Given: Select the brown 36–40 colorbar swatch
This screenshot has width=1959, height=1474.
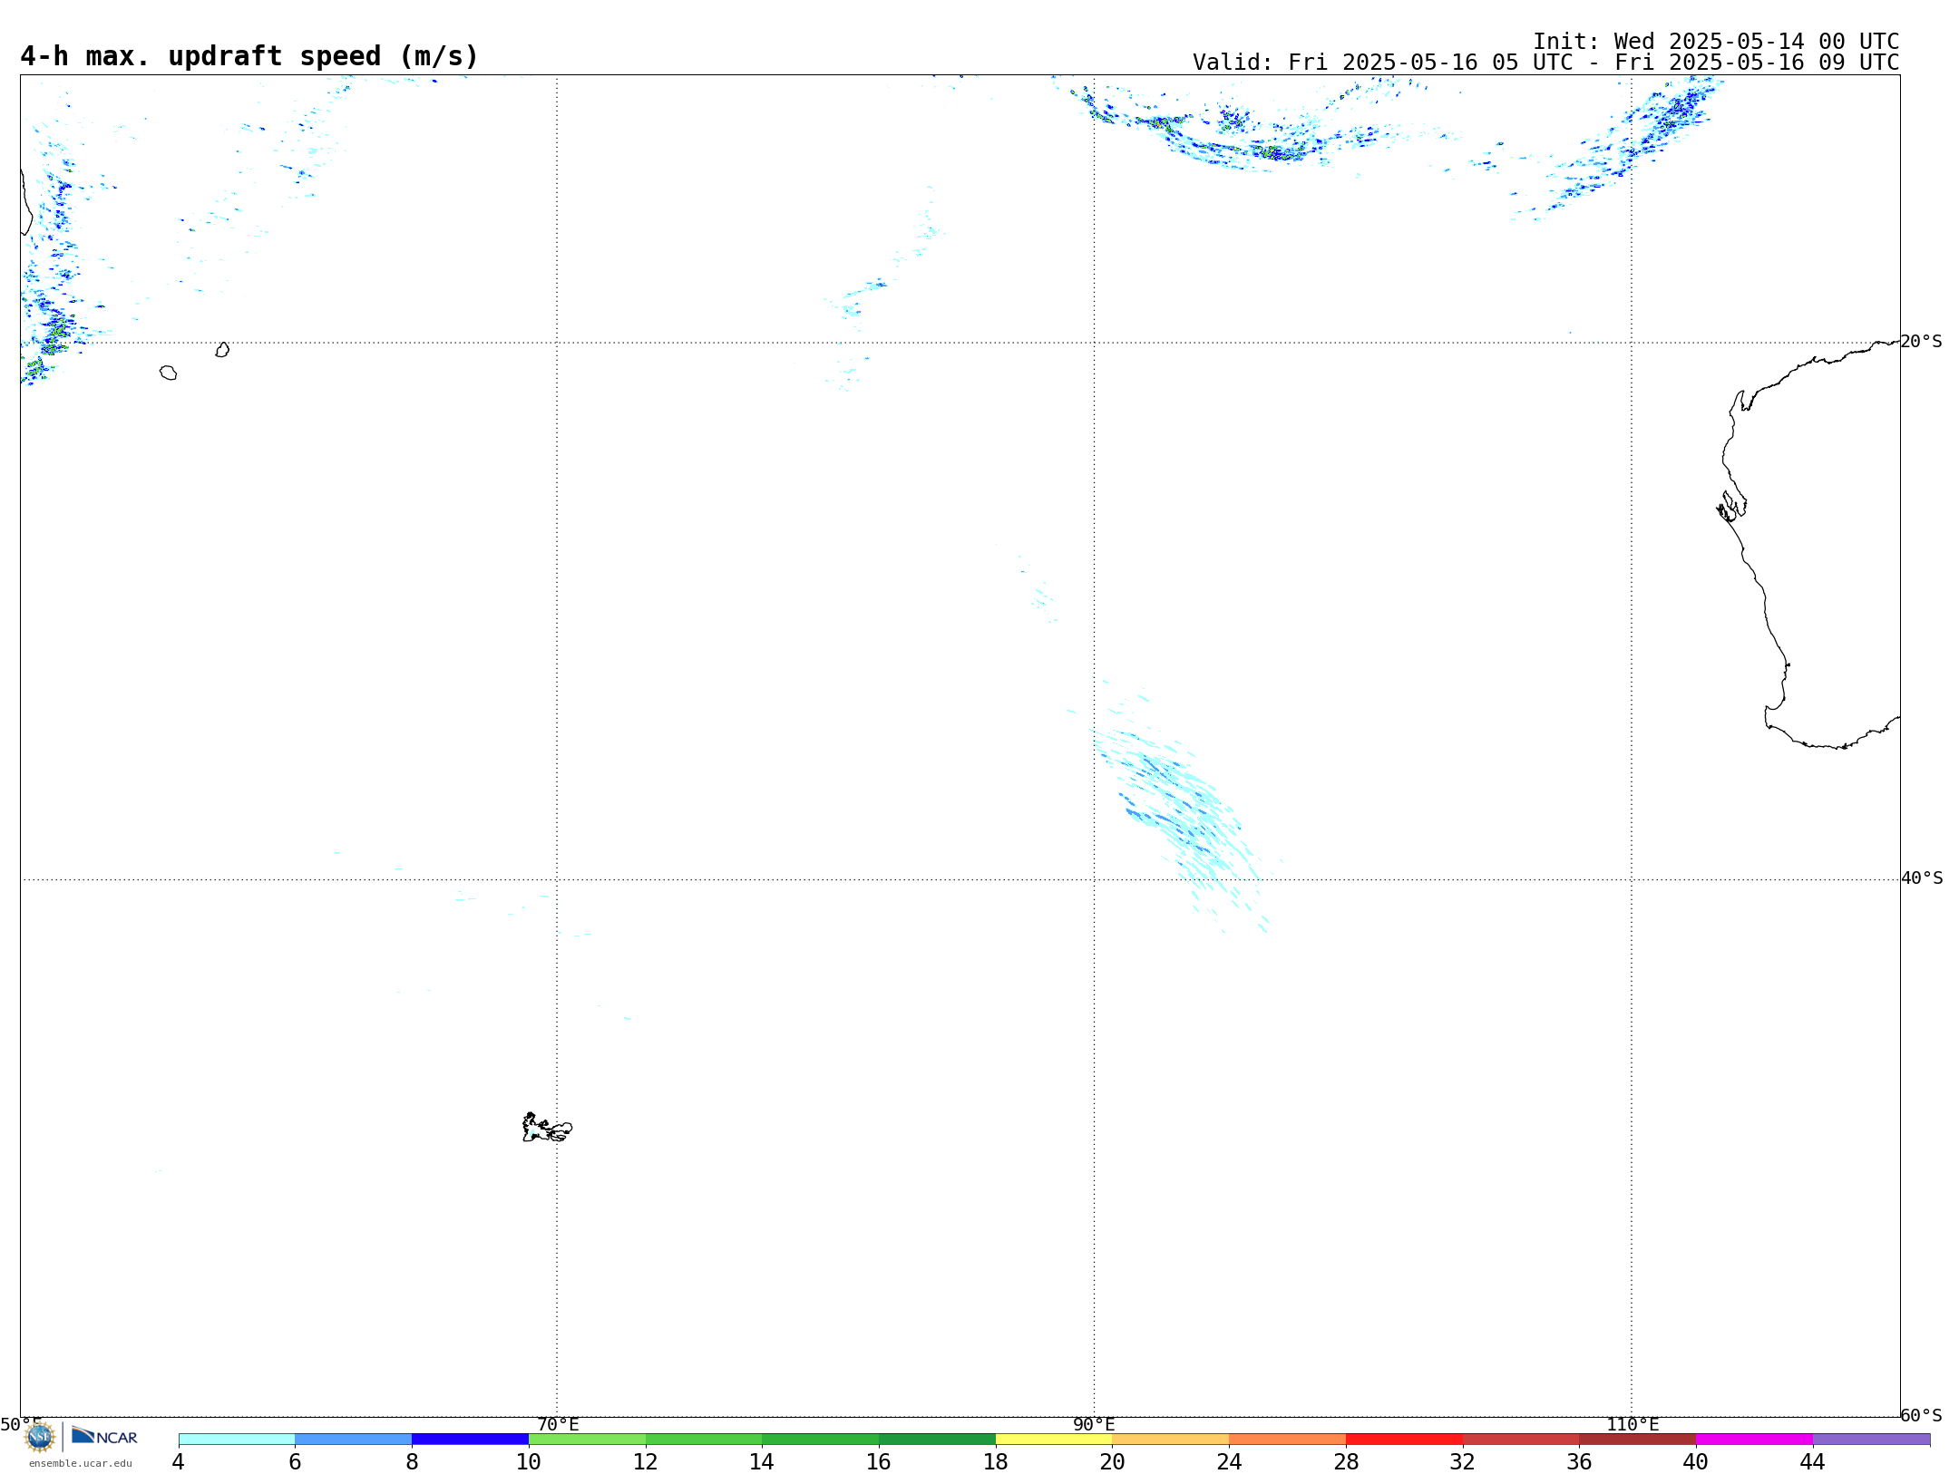Looking at the screenshot, I should click(x=1638, y=1439).
